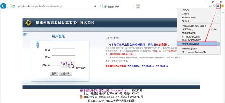Select 关于 Internet Explorer(A)

pos(198,52)
